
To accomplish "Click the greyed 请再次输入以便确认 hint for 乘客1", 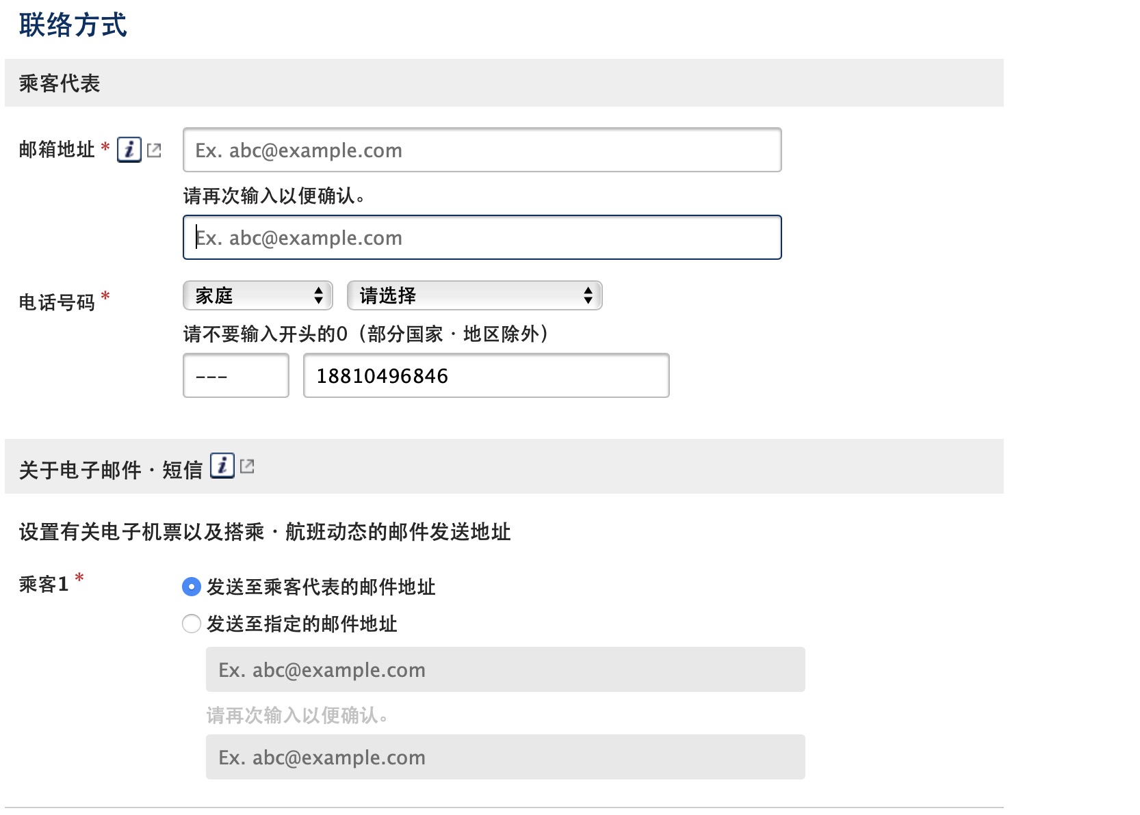I will coord(298,715).
